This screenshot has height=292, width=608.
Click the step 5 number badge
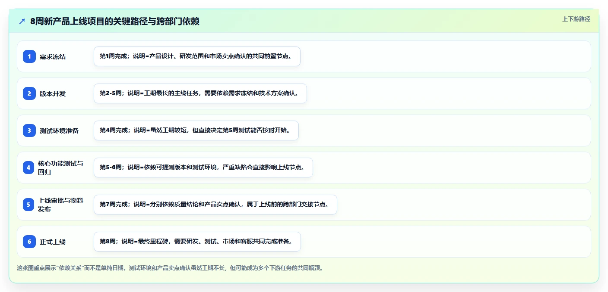28,205
